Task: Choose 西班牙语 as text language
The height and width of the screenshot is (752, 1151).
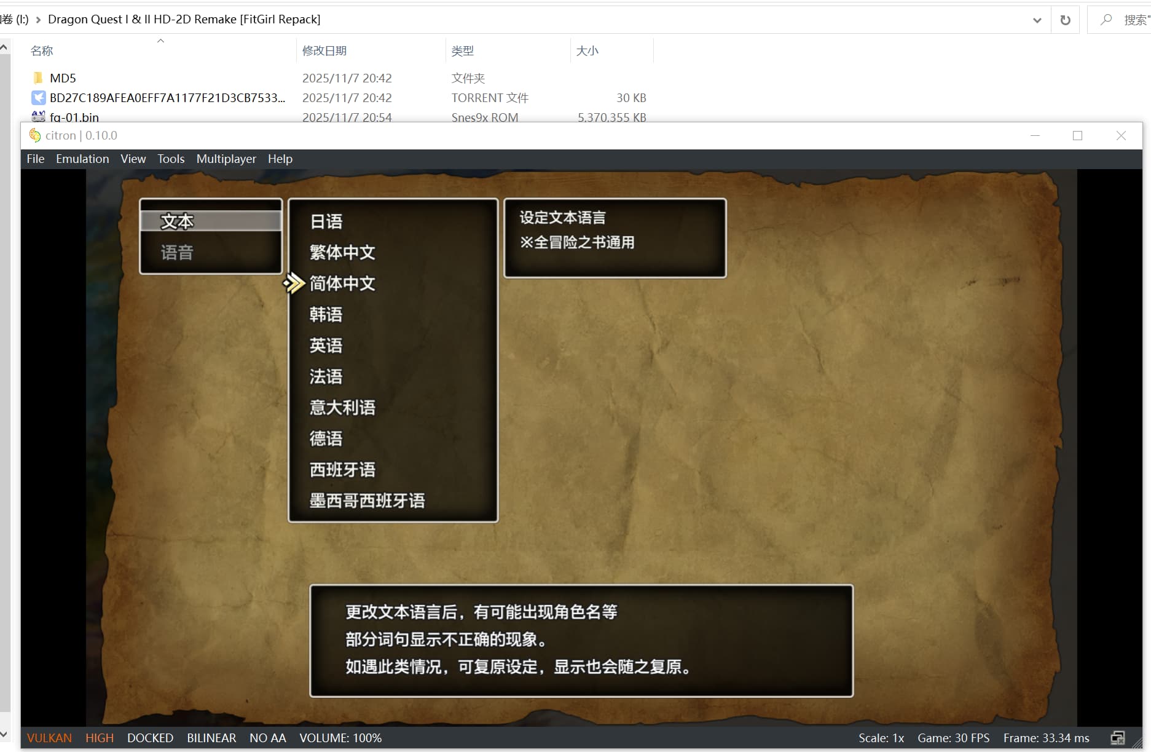Action: coord(342,470)
